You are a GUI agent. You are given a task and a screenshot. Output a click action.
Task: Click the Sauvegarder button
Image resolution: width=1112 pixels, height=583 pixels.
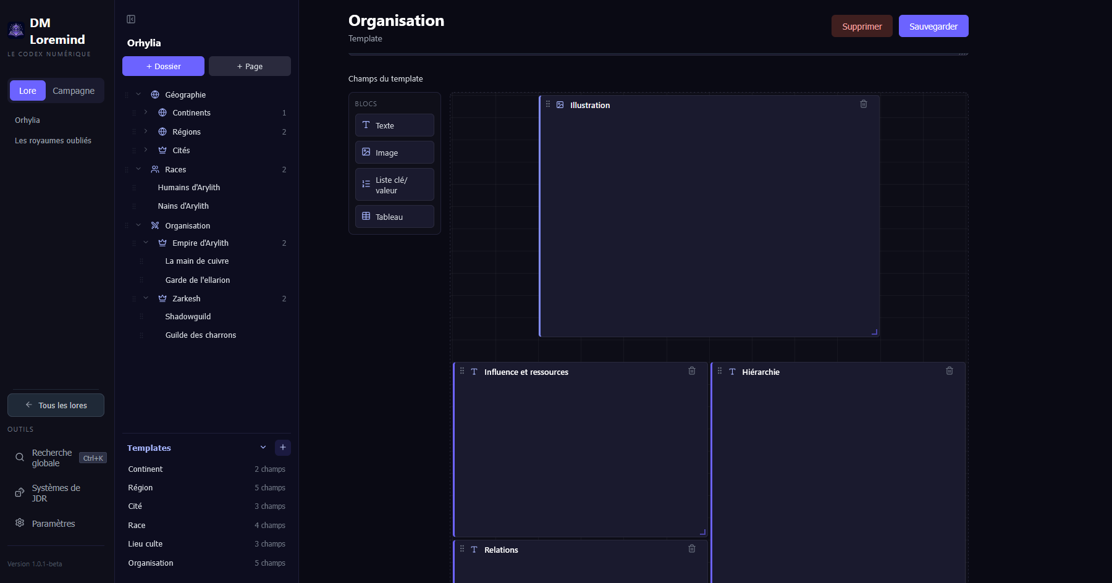tap(933, 26)
